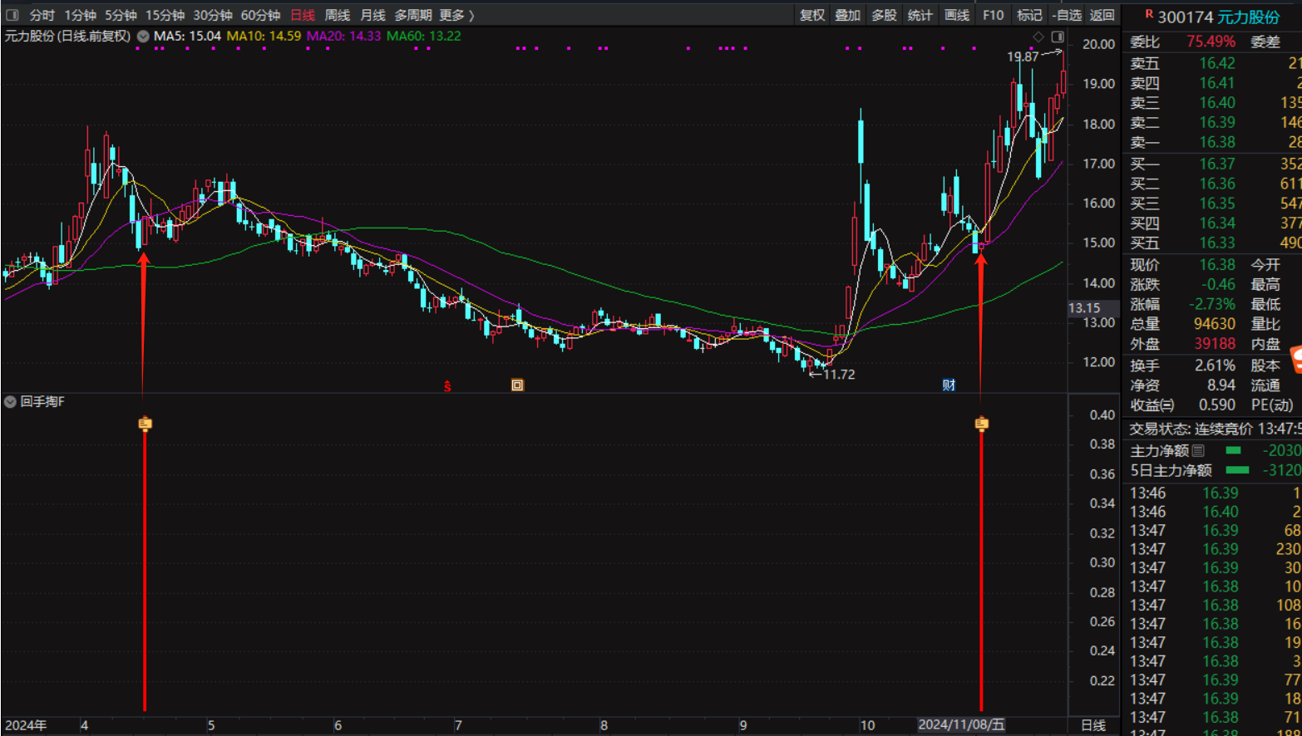
Task: Toggle -自选 to remove from watchlist
Action: (x=1066, y=15)
